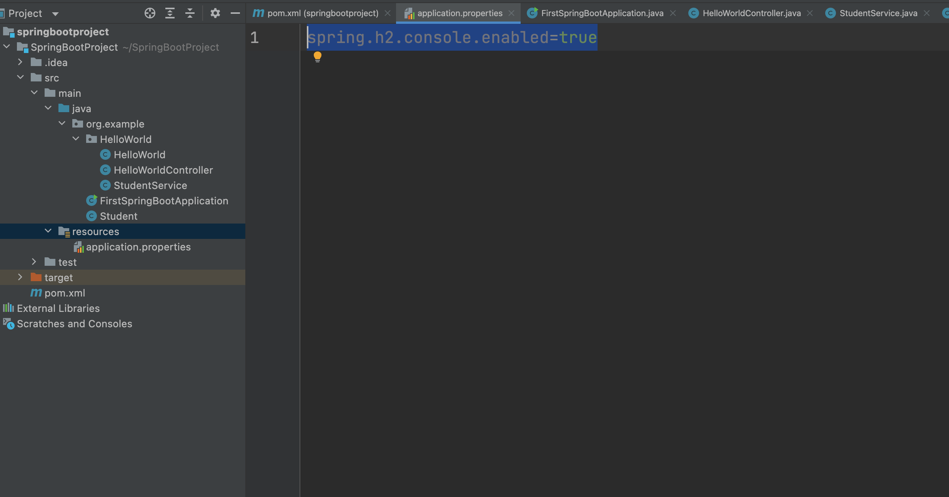The width and height of the screenshot is (949, 497).
Task: Close the application.properties tab
Action: click(x=511, y=13)
